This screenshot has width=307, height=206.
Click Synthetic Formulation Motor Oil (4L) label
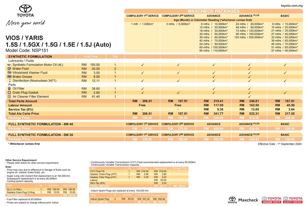tap(38, 65)
